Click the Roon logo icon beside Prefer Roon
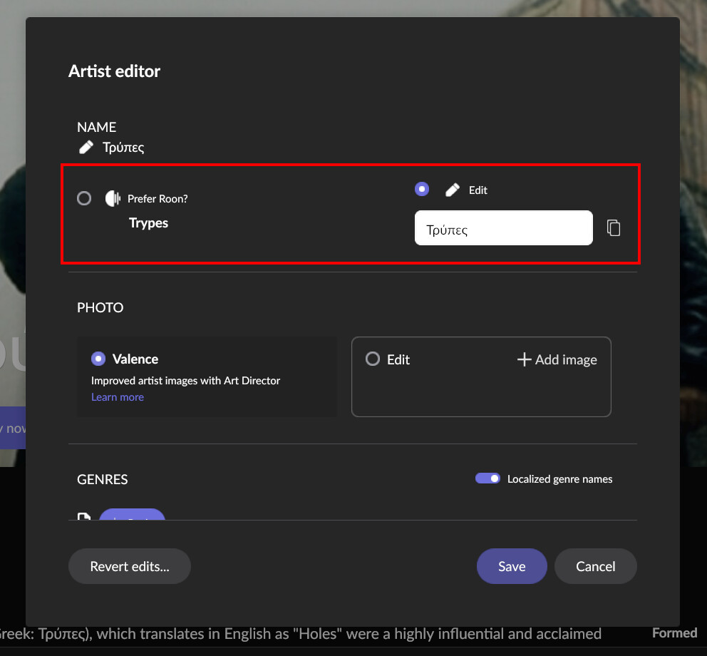The height and width of the screenshot is (656, 707). [x=113, y=198]
